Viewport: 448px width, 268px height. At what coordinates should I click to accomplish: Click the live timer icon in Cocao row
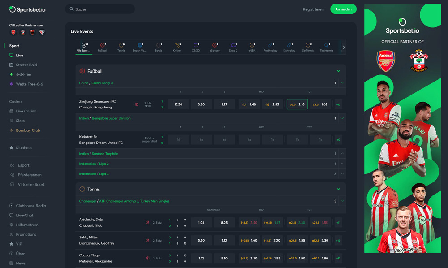pos(148,258)
